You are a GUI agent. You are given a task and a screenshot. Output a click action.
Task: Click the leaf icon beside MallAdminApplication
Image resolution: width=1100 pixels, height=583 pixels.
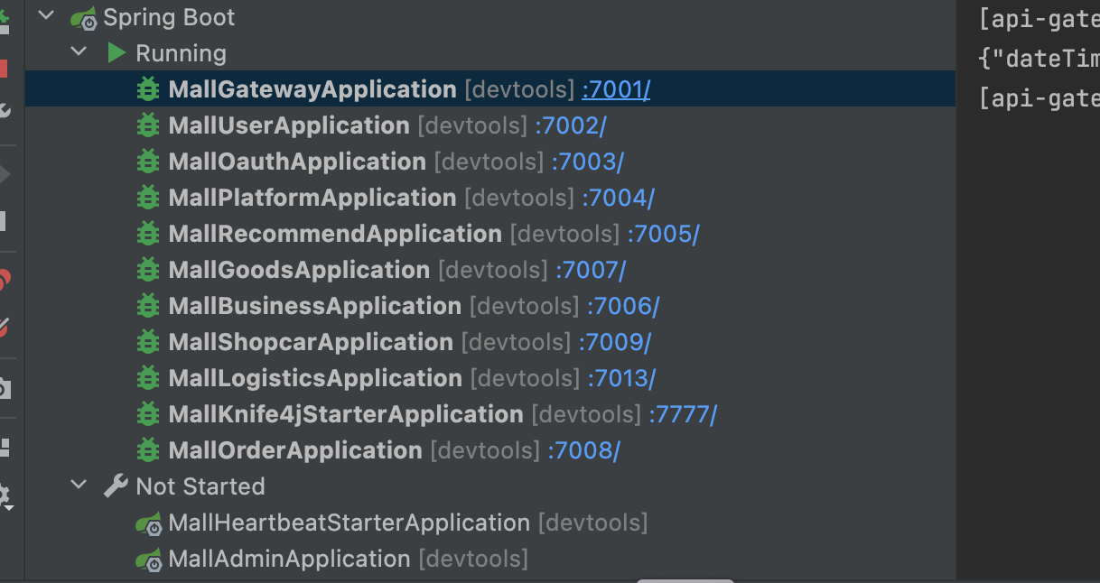[150, 559]
